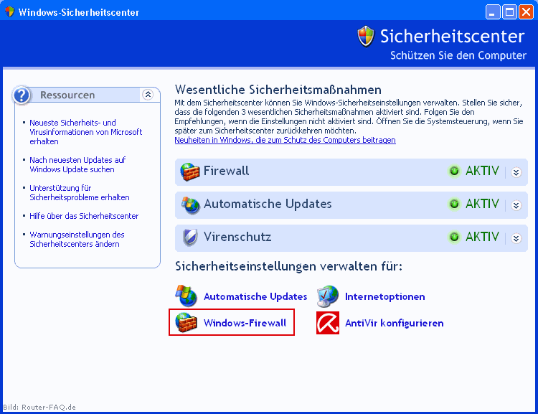Maximize the Windows-Sicherheitscenter window
538x414 pixels.
(x=509, y=12)
